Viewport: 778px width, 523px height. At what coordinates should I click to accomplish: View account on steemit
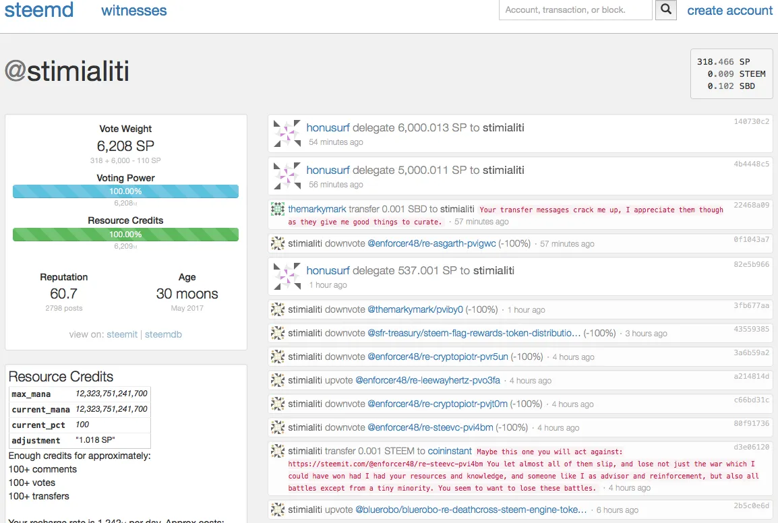tap(122, 334)
